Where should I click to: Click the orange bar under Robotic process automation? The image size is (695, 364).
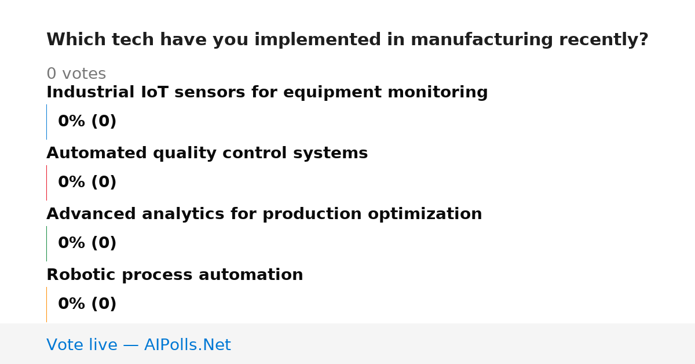[x=46, y=304]
